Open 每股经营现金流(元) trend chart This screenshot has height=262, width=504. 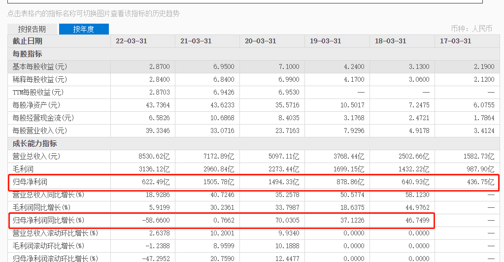pyautogui.click(x=43, y=118)
